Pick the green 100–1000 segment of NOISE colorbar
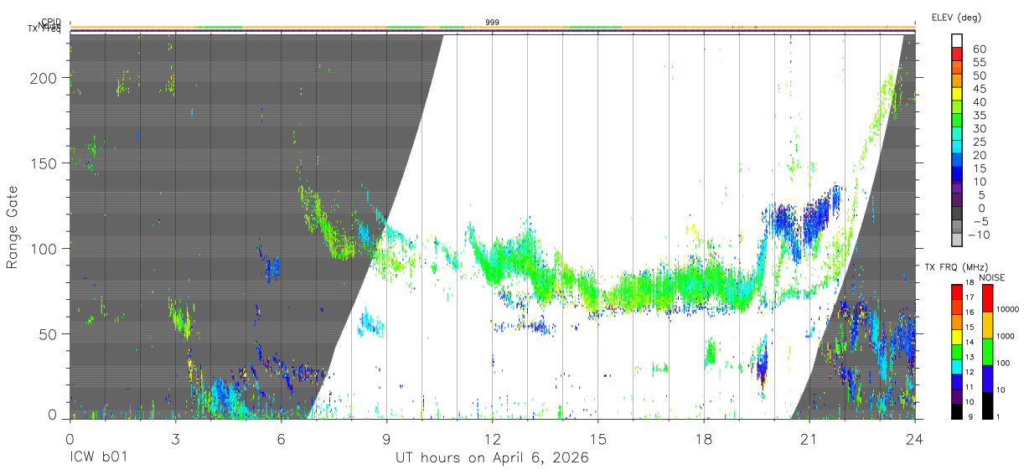 [988, 352]
